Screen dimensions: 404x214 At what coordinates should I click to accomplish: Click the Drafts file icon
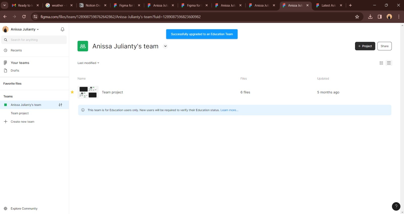(x=6, y=70)
